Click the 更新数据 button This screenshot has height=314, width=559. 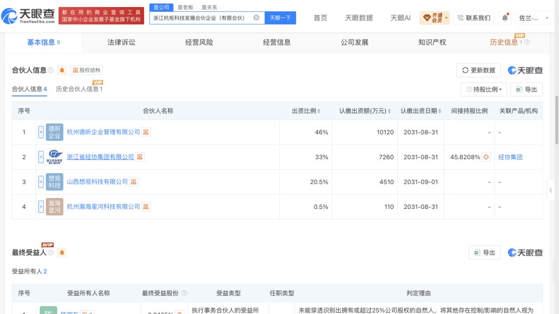[x=479, y=70]
